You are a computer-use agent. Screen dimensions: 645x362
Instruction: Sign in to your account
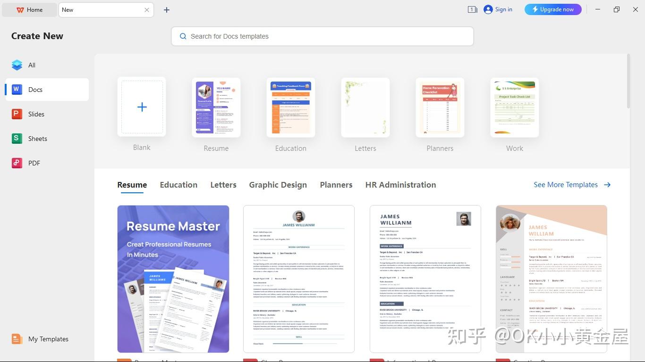click(502, 9)
